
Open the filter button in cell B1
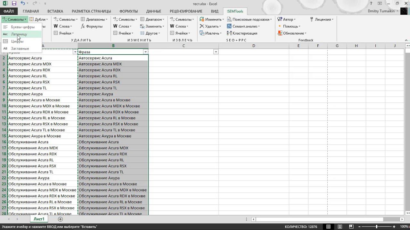coord(145,52)
